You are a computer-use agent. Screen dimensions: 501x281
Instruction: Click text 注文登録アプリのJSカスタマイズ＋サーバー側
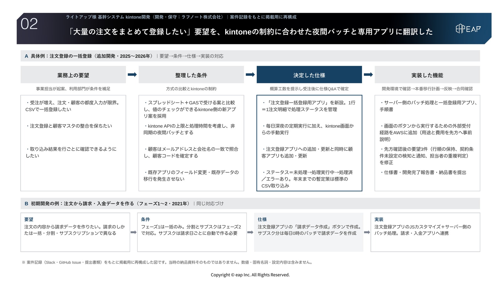point(423,230)
